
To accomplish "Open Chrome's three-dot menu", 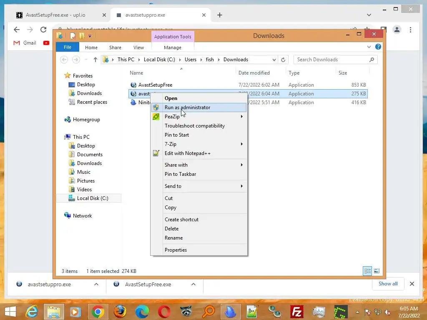I will click(410, 30).
